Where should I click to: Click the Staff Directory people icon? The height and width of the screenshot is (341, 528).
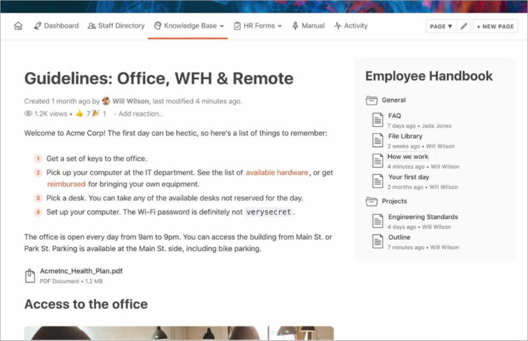tap(91, 26)
